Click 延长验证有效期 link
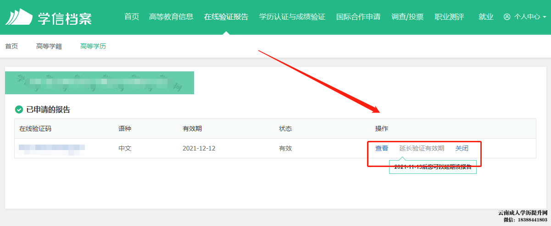 click(422, 148)
